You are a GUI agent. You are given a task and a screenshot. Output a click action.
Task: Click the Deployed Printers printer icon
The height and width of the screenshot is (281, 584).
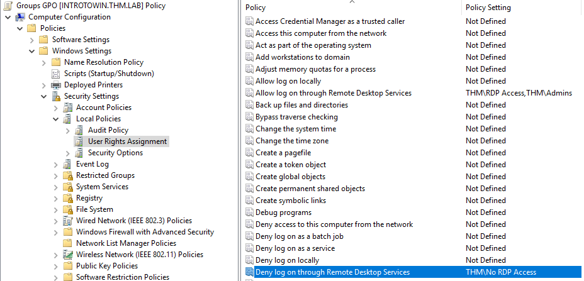57,85
